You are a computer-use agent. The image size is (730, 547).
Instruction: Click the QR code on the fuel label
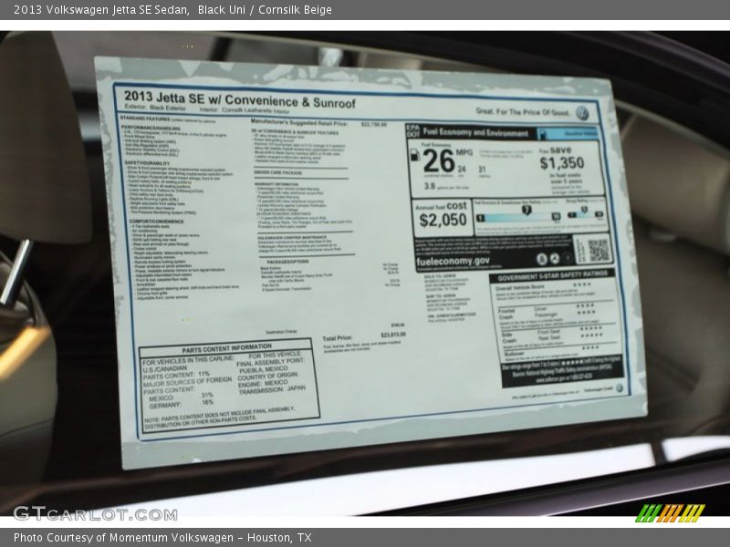pos(599,250)
